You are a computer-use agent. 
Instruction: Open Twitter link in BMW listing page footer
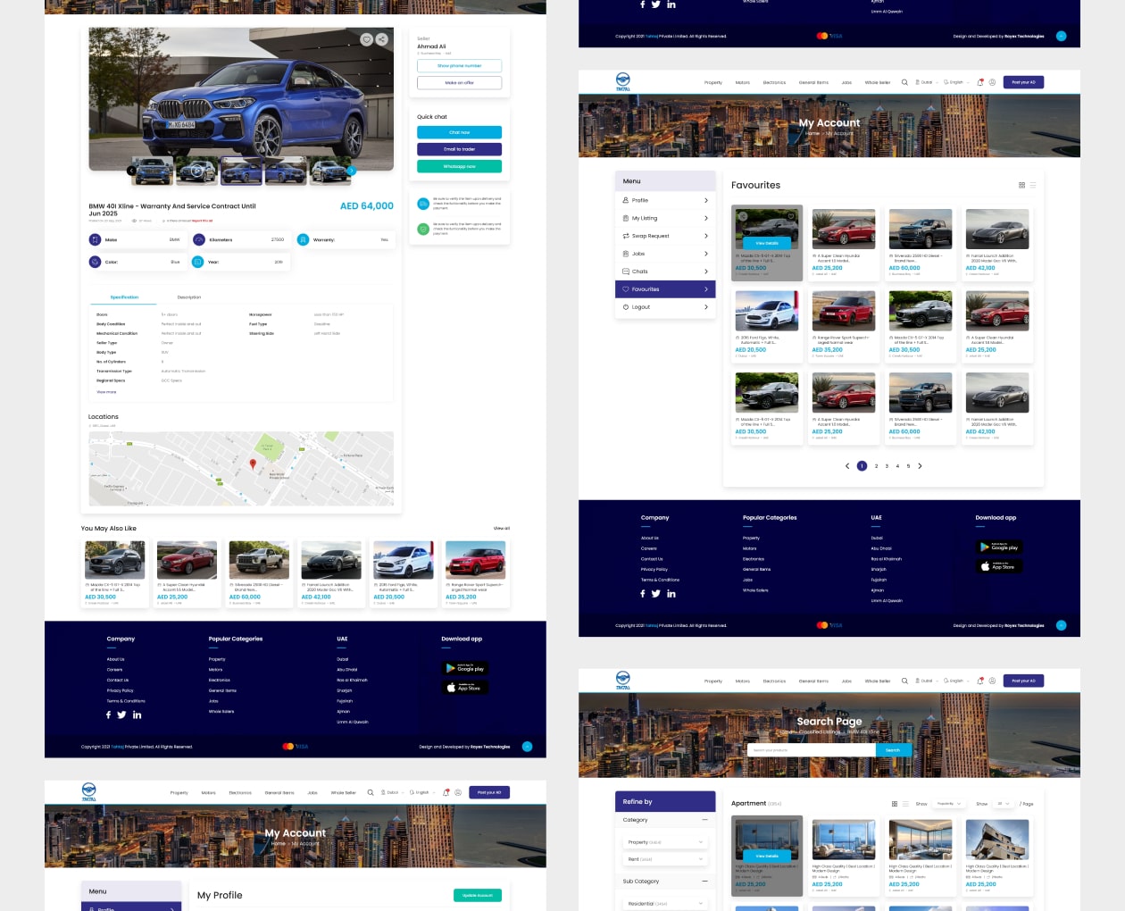(x=122, y=715)
